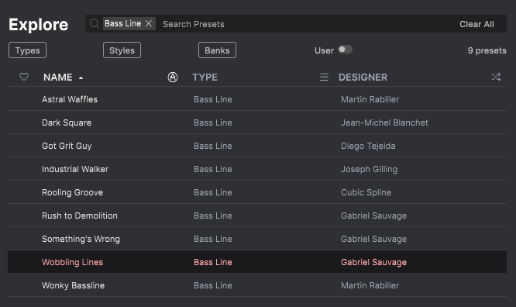The width and height of the screenshot is (516, 307).
Task: Click designer Jean-Michel Blanchet
Action: (384, 122)
